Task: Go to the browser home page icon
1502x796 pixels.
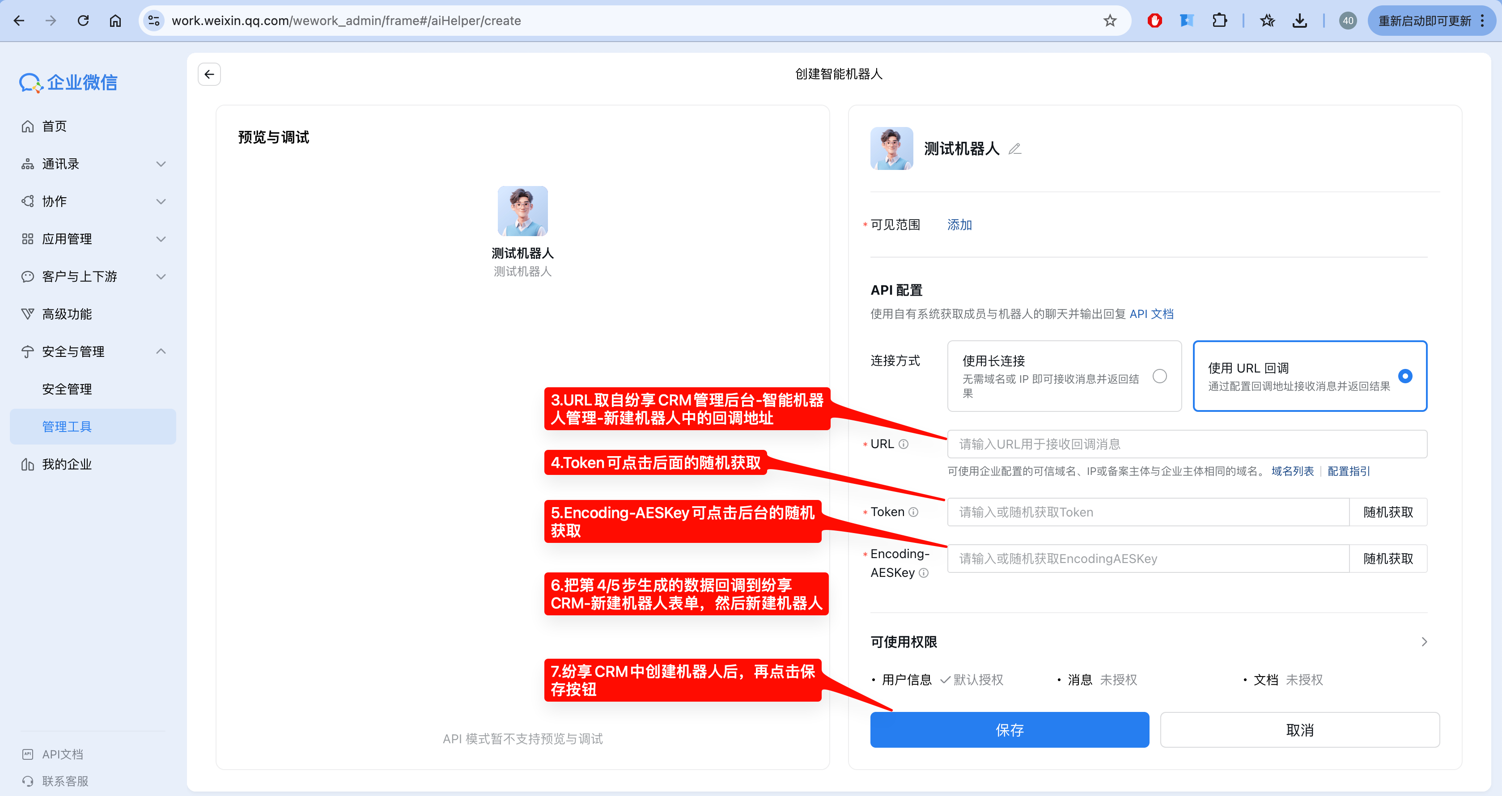Action: tap(115, 21)
